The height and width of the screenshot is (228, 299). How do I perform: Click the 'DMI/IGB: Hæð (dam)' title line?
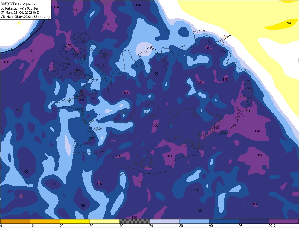18,4
